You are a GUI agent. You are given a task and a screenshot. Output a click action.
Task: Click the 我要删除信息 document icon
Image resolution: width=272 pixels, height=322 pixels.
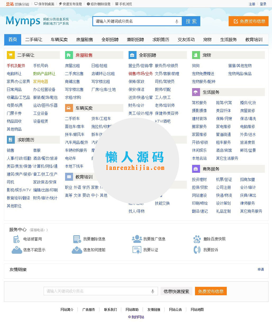(x=76, y=239)
